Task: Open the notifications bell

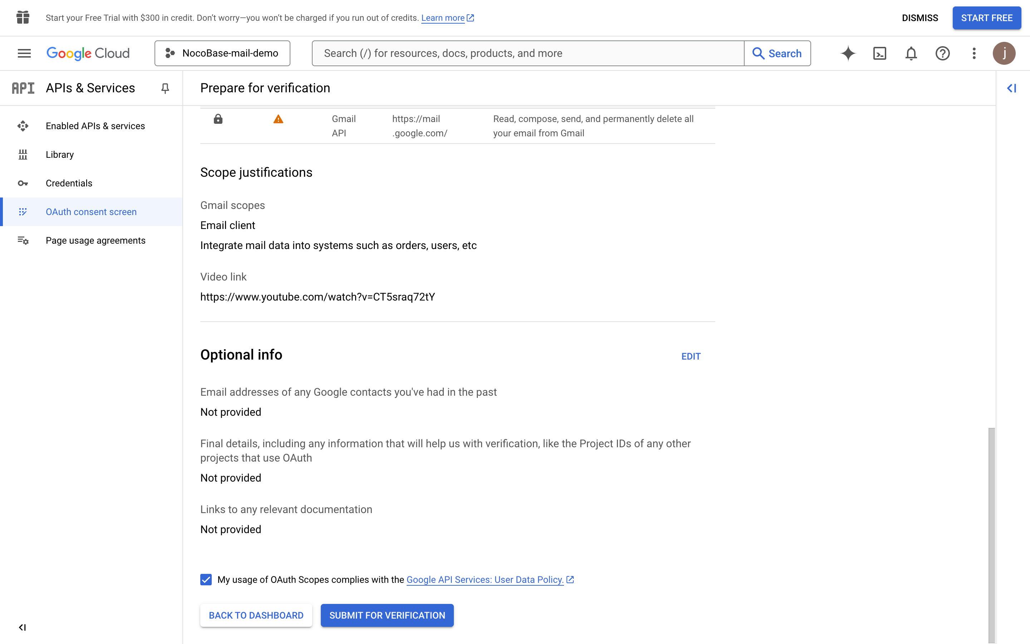Action: (911, 53)
